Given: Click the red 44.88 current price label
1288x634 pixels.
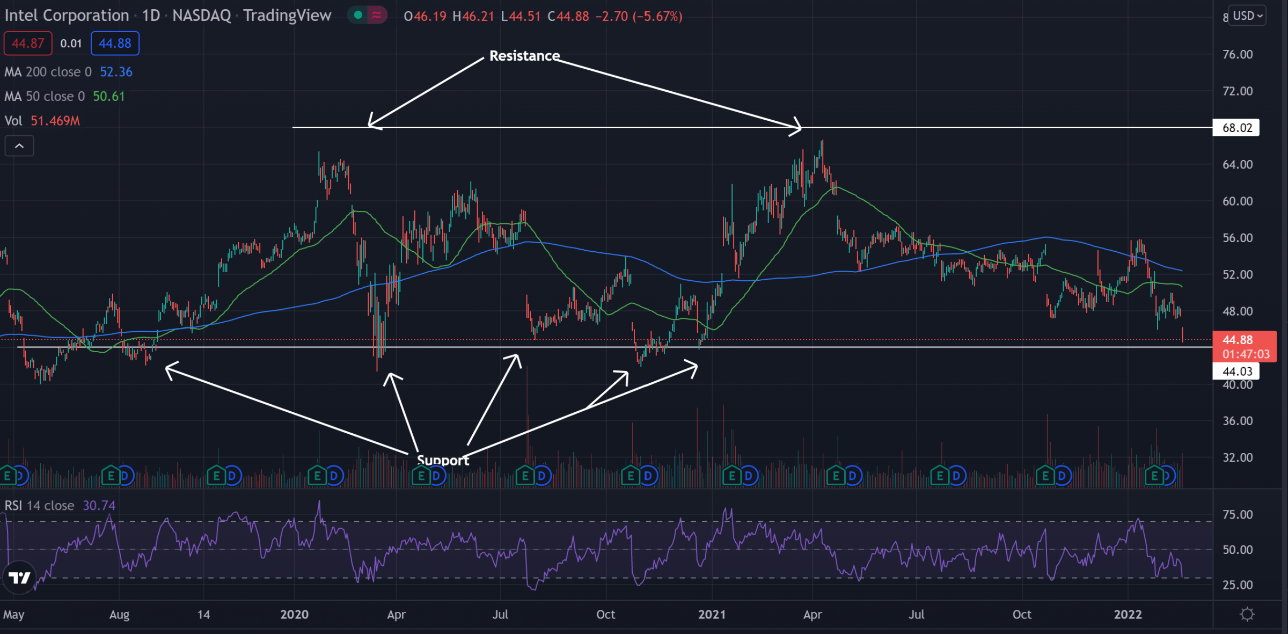Looking at the screenshot, I should (x=1244, y=346).
